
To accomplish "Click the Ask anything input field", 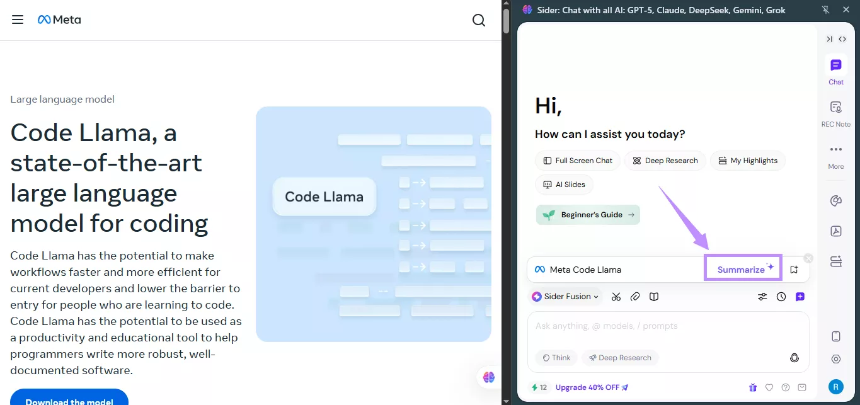I will coord(668,326).
